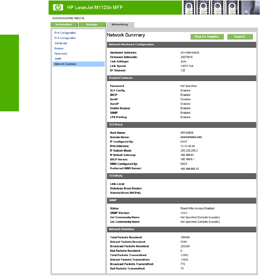Go to the Advanced page
The height and width of the screenshot is (276, 260).
61,43
